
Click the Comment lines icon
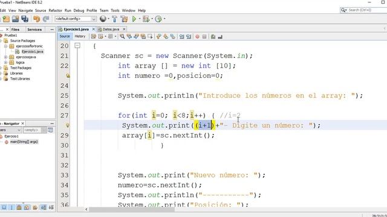[x=213, y=37]
